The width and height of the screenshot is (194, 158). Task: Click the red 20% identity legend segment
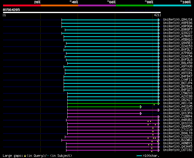pyautogui.click(x=22, y=5)
